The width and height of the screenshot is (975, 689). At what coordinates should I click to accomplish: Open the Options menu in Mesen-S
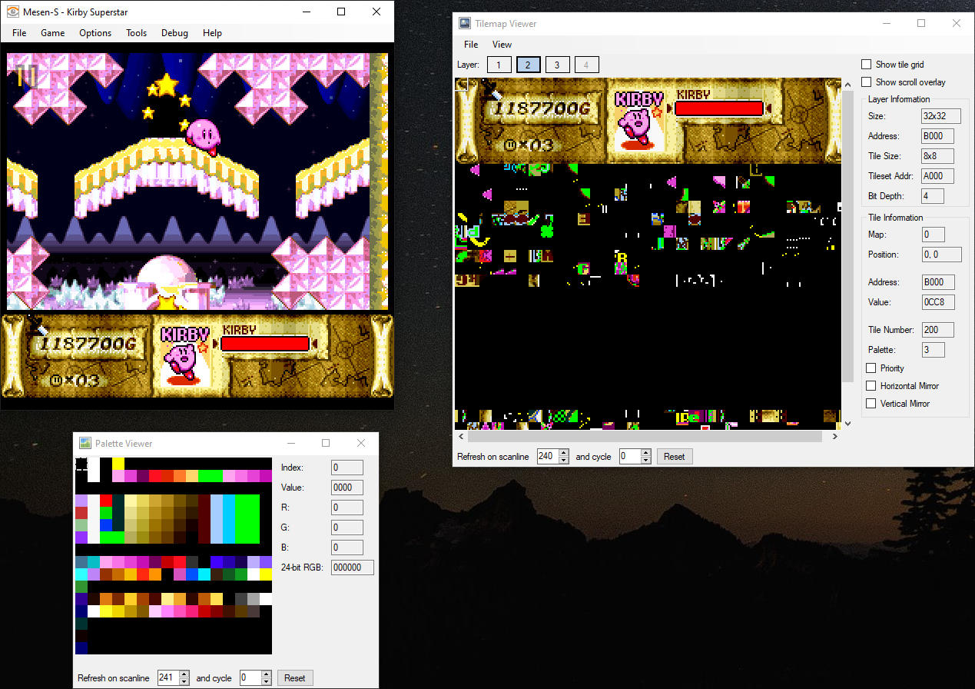click(95, 33)
